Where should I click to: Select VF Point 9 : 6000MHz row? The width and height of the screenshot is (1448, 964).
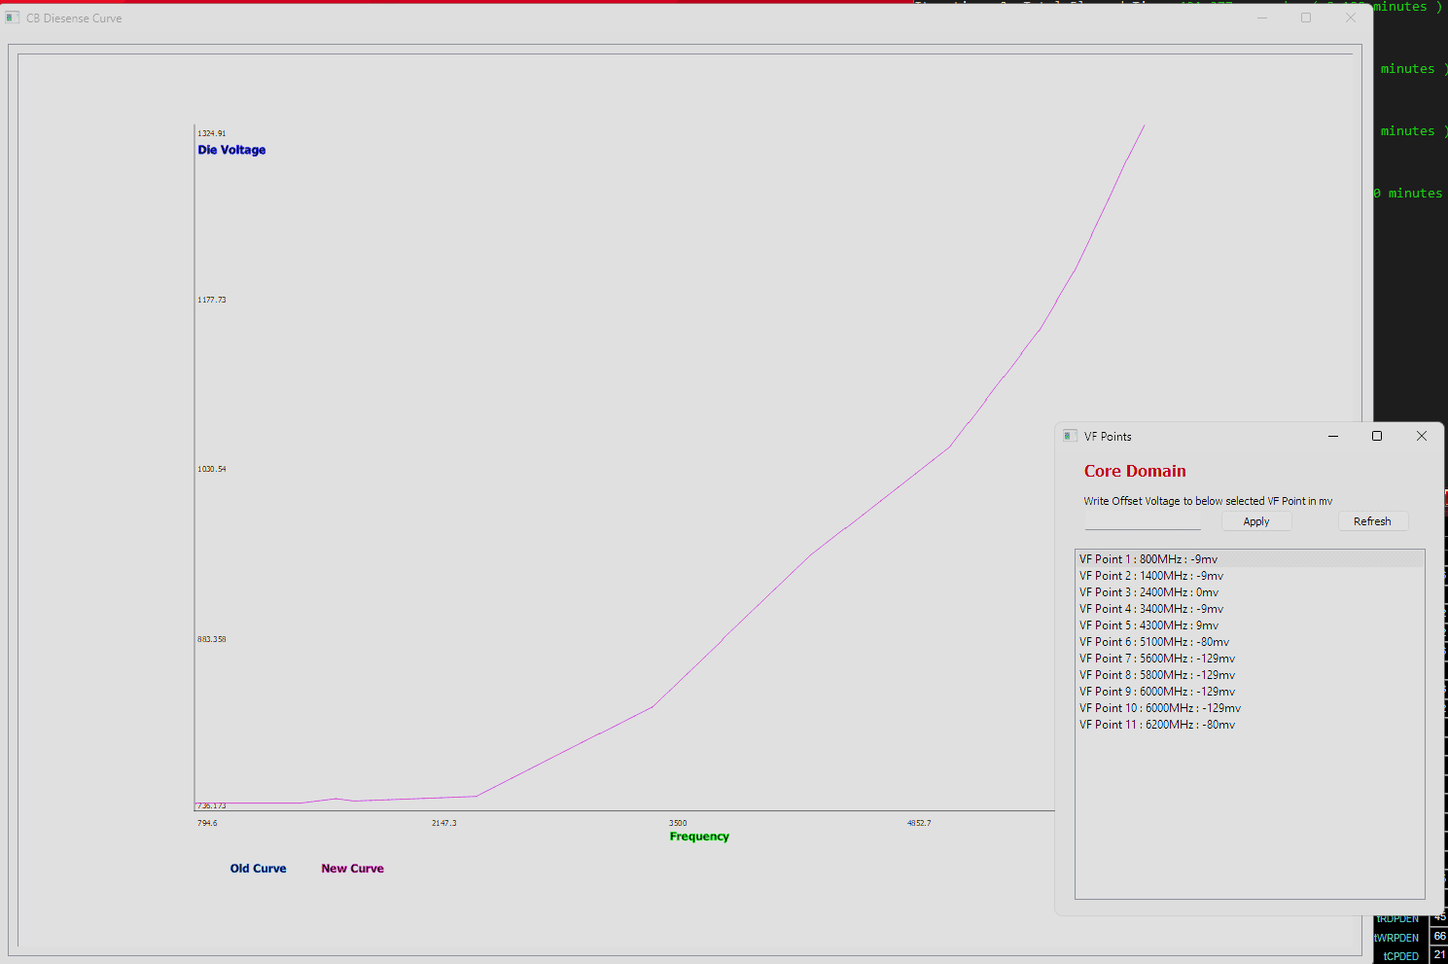pyautogui.click(x=1250, y=692)
